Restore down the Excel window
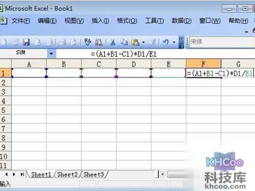The width and height of the screenshot is (255, 191). (245, 9)
